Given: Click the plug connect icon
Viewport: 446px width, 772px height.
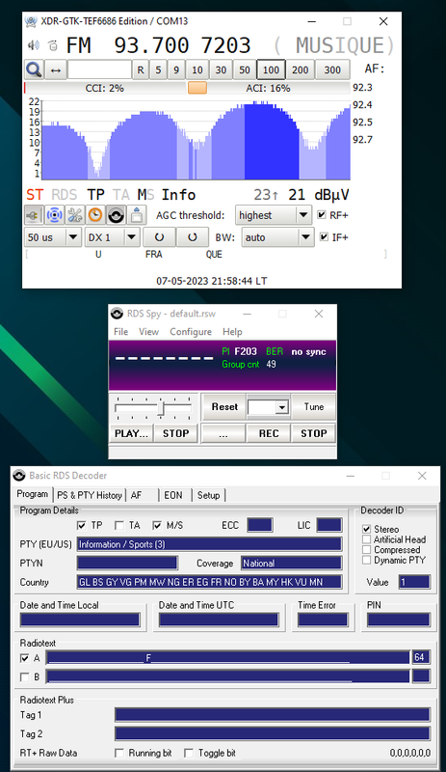Looking at the screenshot, I should click(34, 215).
